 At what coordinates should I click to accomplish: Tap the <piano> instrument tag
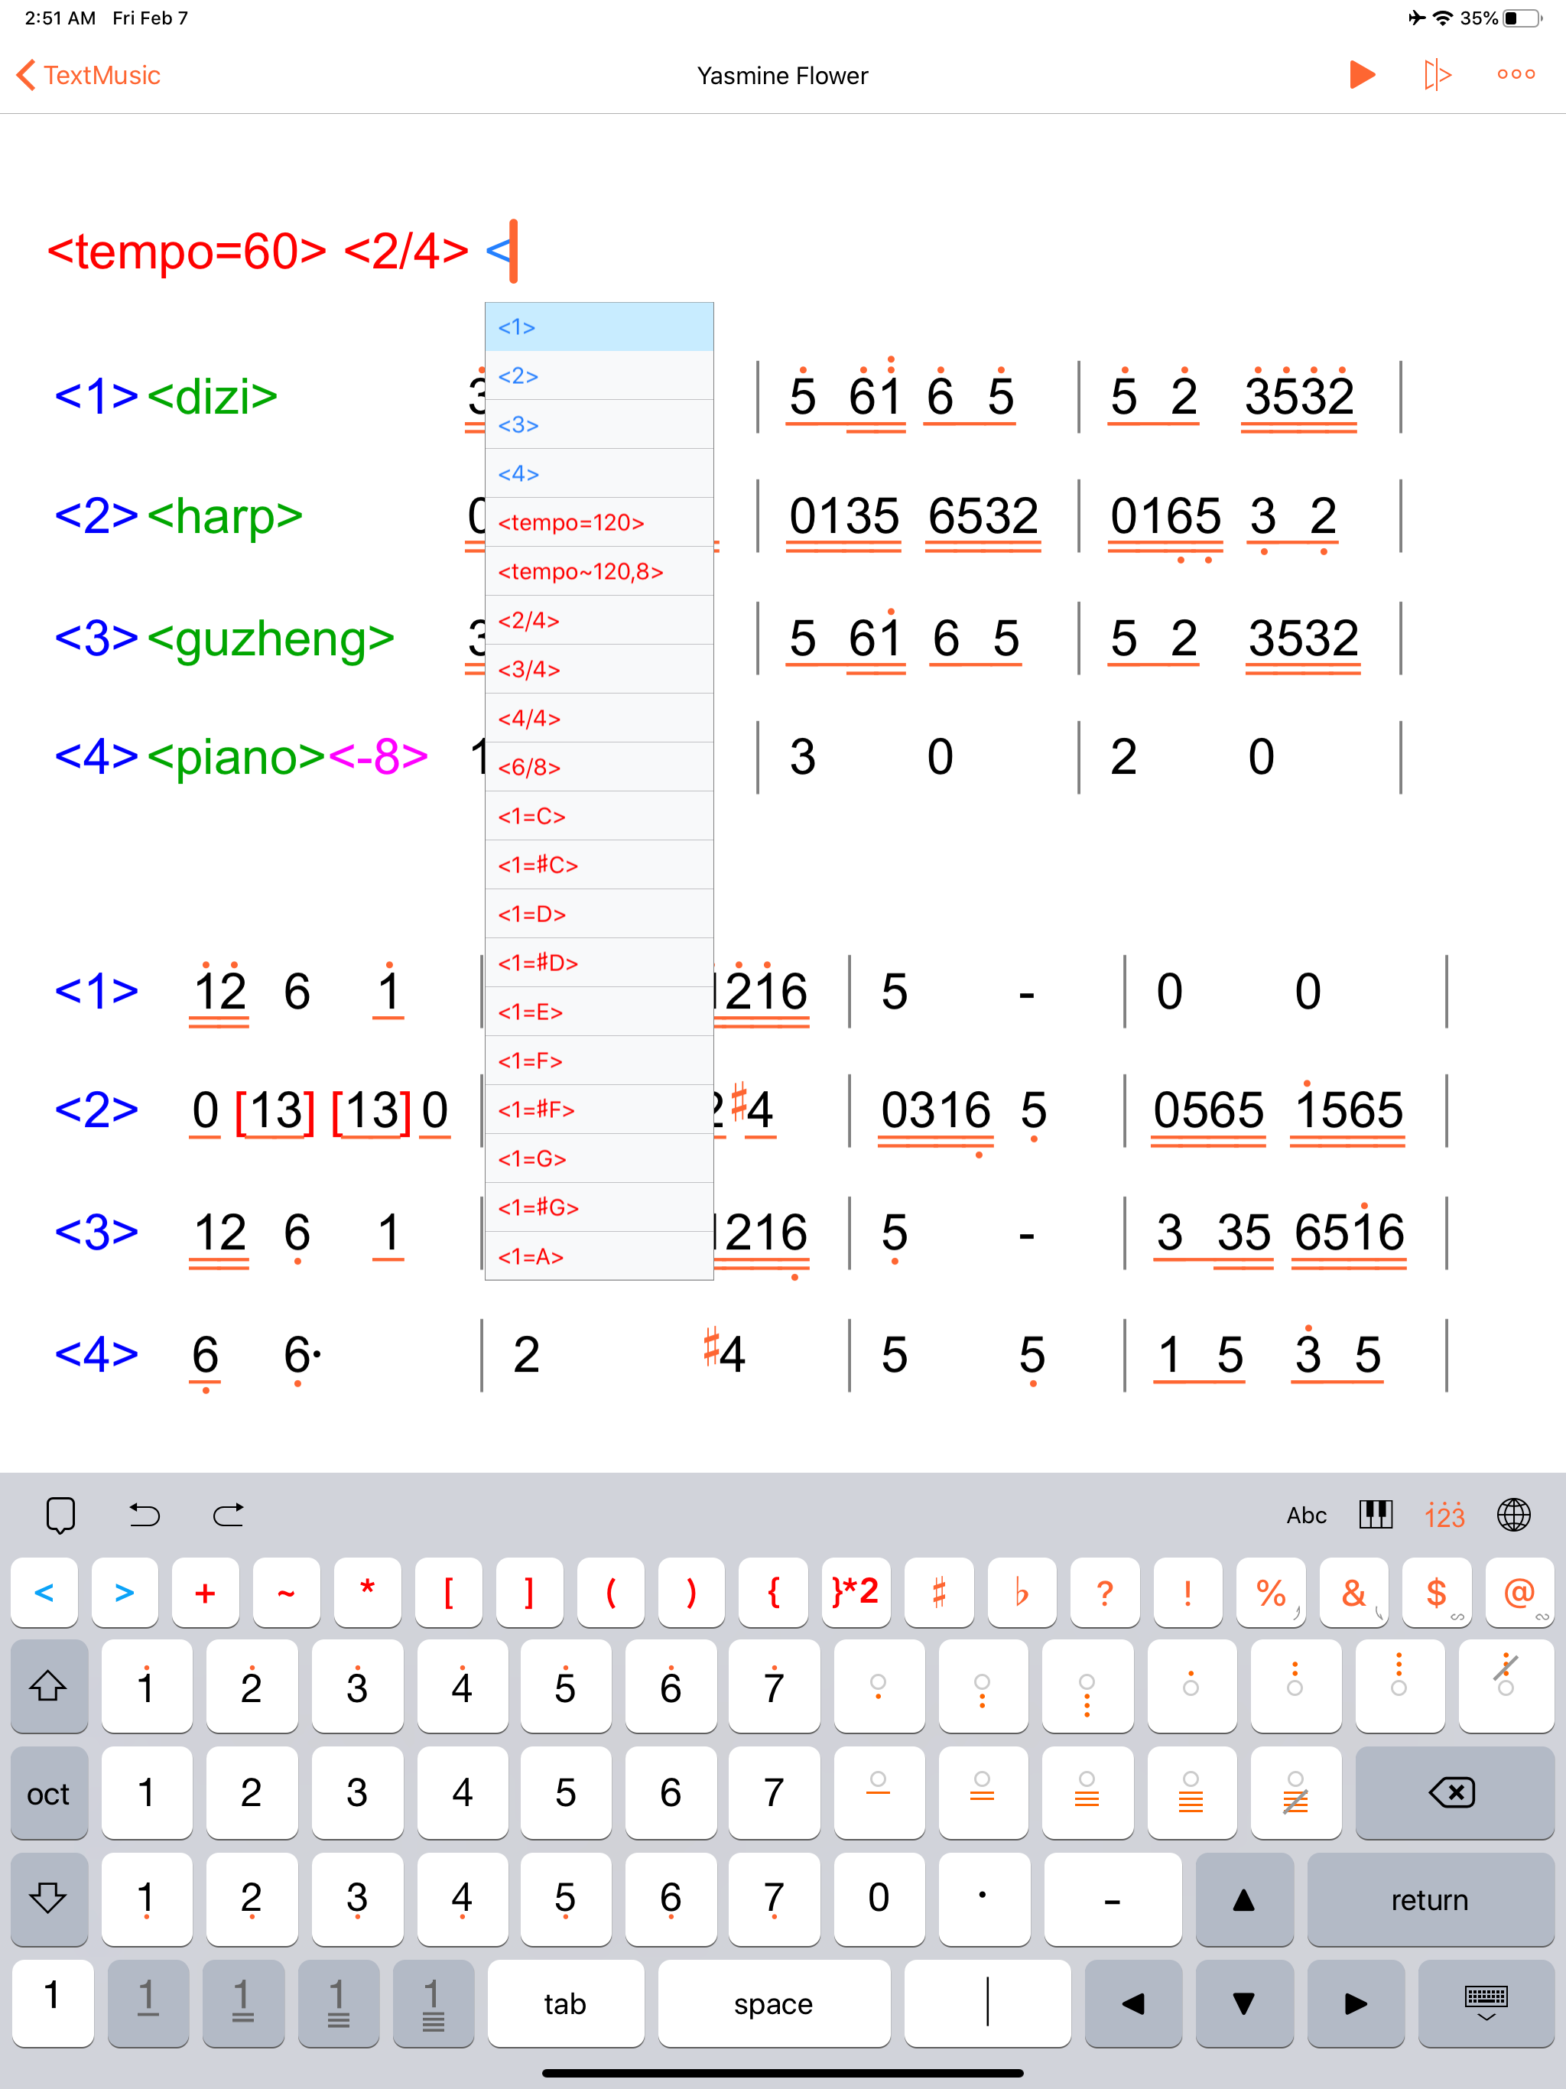[x=237, y=756]
